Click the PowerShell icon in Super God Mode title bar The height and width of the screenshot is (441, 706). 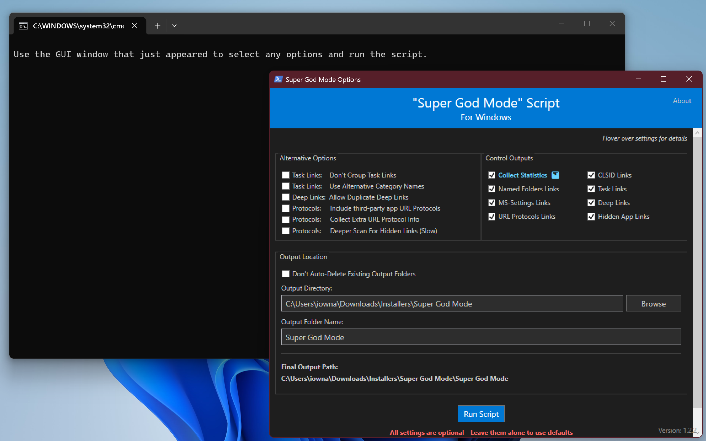click(x=278, y=79)
